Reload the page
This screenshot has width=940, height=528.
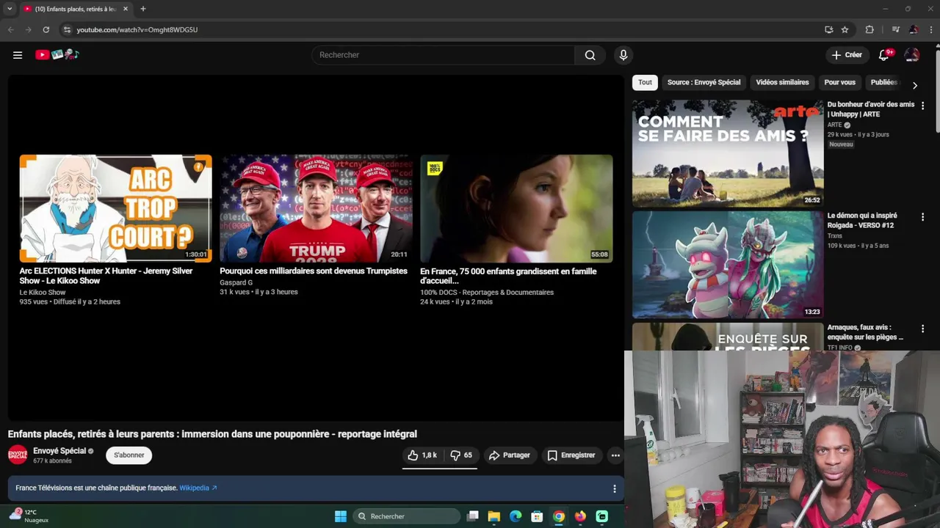point(46,29)
